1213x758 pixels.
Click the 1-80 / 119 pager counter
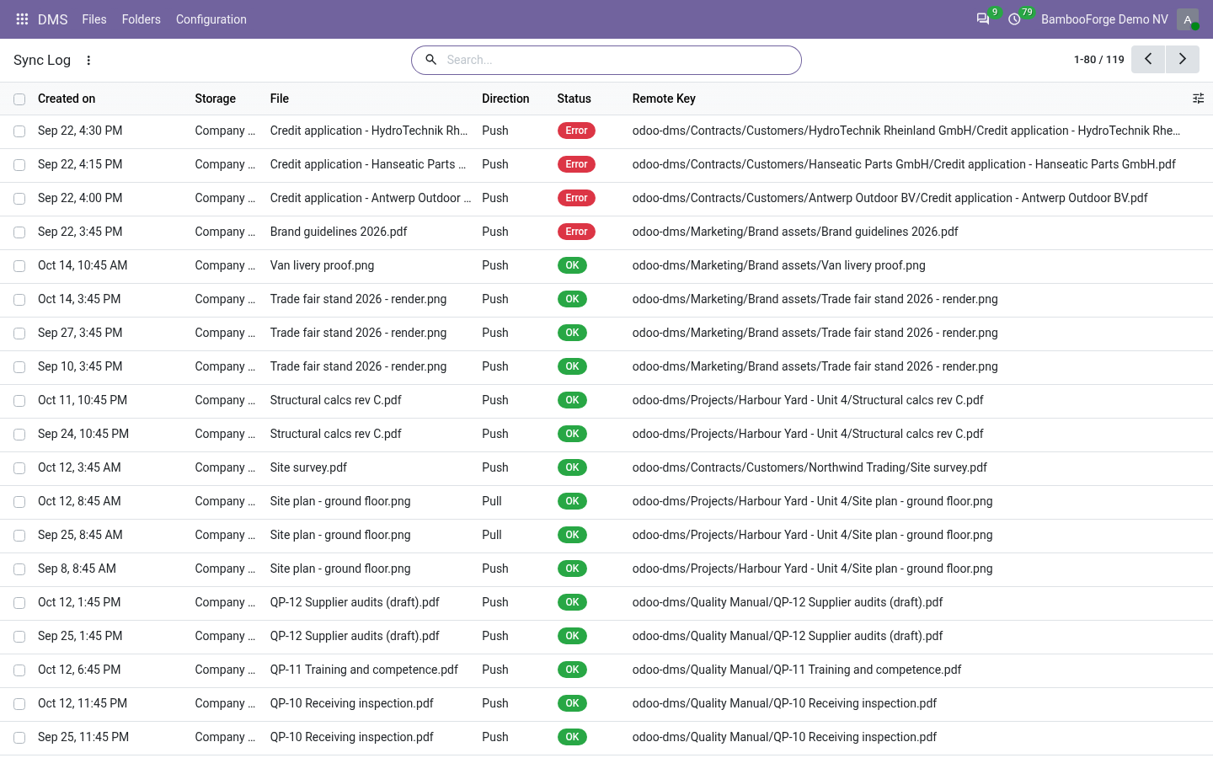point(1098,60)
